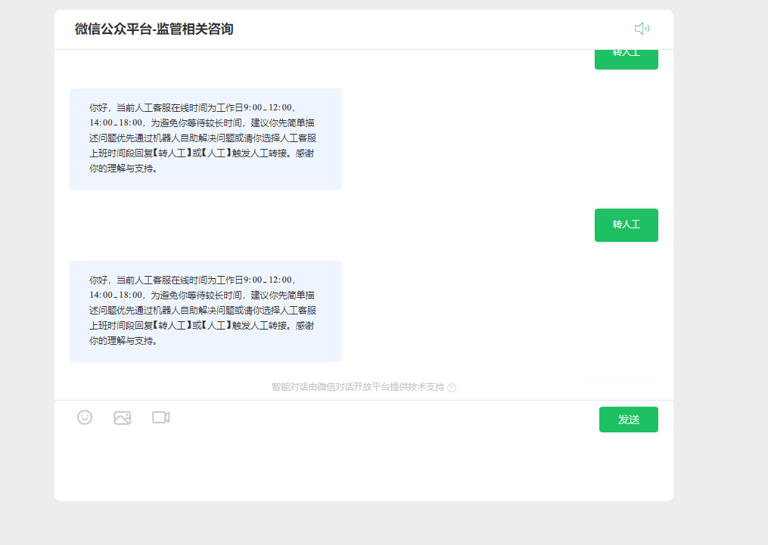Image resolution: width=768 pixels, height=545 pixels.
Task: Click the 智能对话由微信对话开放平台提供技术支持 text
Action: (358, 387)
